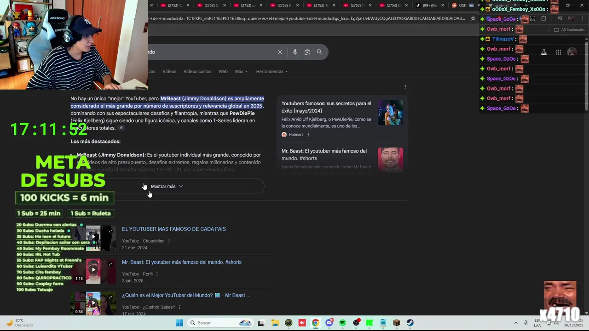Viewport: 589px width, 331px height.
Task: Click the Hotmart source name
Action: pos(296,135)
